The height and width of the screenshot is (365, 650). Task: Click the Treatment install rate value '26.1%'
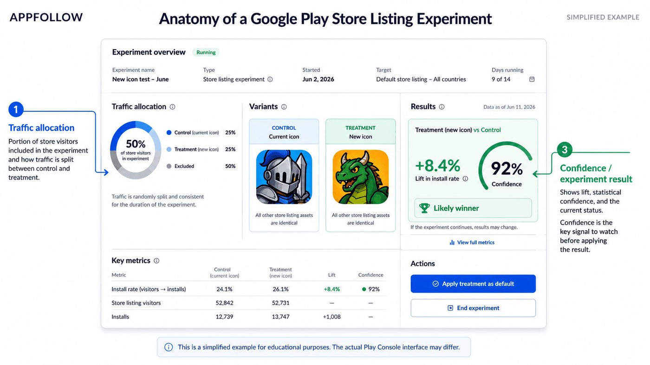tap(280, 289)
